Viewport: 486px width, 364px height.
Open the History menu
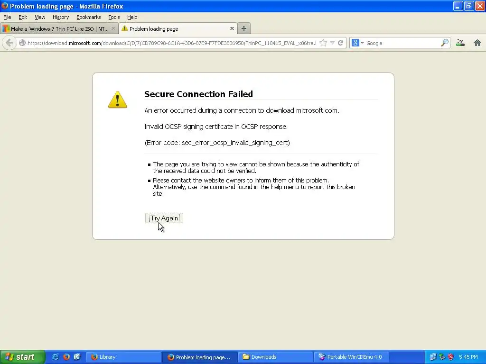point(61,17)
